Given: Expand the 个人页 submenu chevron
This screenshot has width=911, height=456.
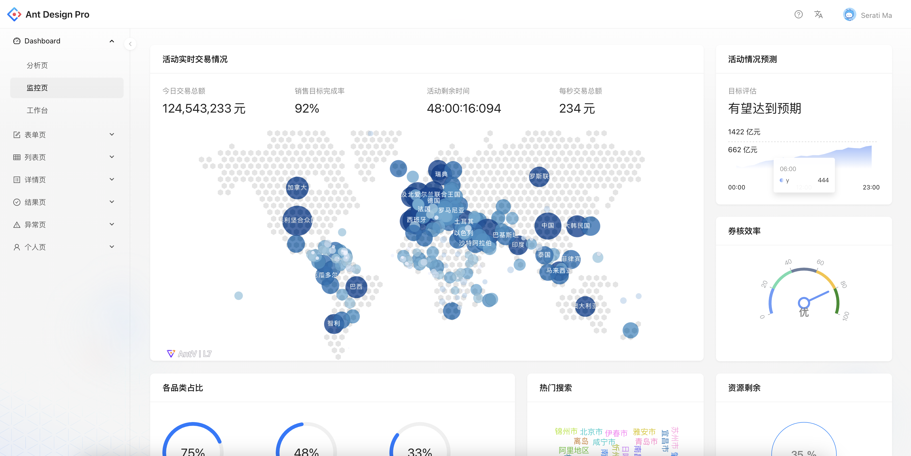Looking at the screenshot, I should (112, 247).
